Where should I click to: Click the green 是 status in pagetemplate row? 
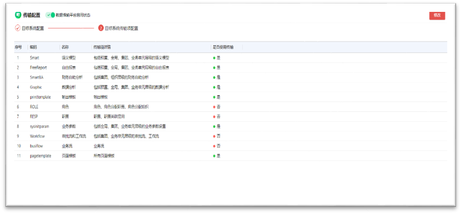tap(217, 156)
